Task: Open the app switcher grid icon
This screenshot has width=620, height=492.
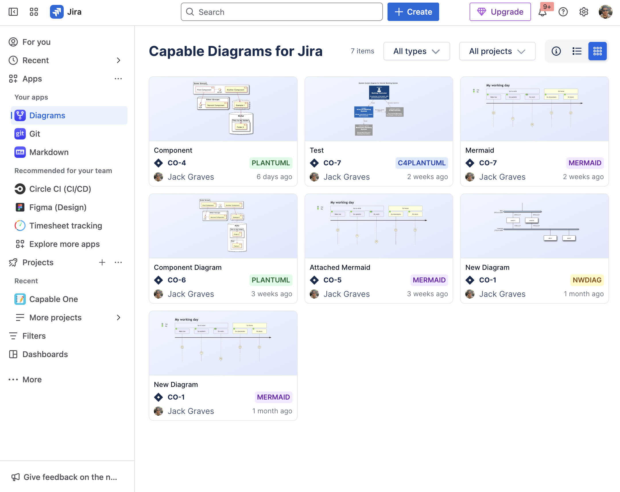Action: click(x=34, y=12)
